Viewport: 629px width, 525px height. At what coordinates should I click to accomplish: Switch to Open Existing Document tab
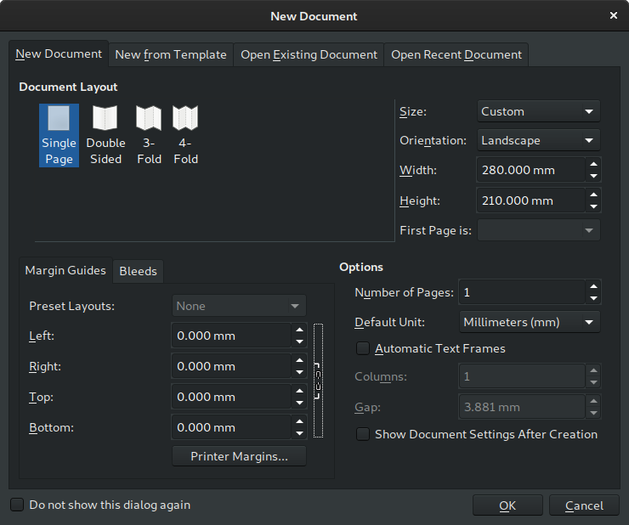tap(309, 54)
